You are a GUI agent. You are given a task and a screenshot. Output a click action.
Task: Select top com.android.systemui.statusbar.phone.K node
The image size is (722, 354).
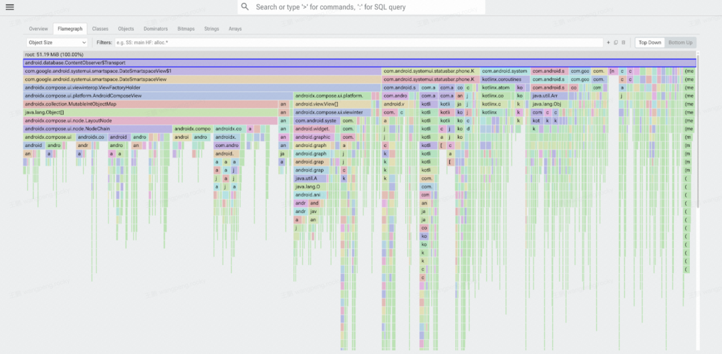coord(431,71)
